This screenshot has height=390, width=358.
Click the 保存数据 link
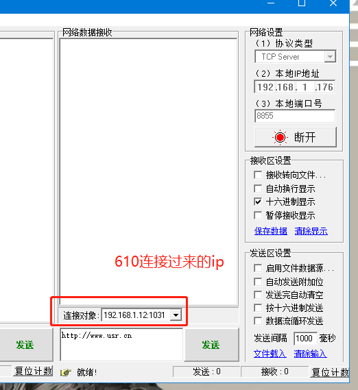coord(271,231)
